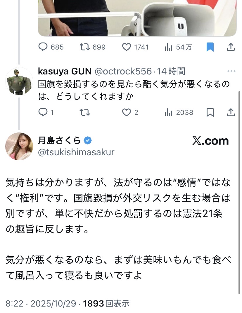The height and width of the screenshot is (313, 242).
Task: Open the top post's media image
Action: tap(137, 18)
